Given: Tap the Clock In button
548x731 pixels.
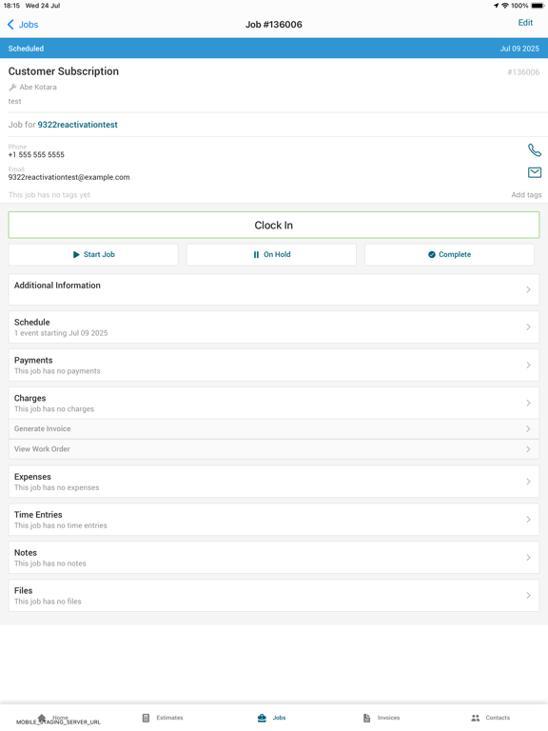Looking at the screenshot, I should click(x=274, y=226).
